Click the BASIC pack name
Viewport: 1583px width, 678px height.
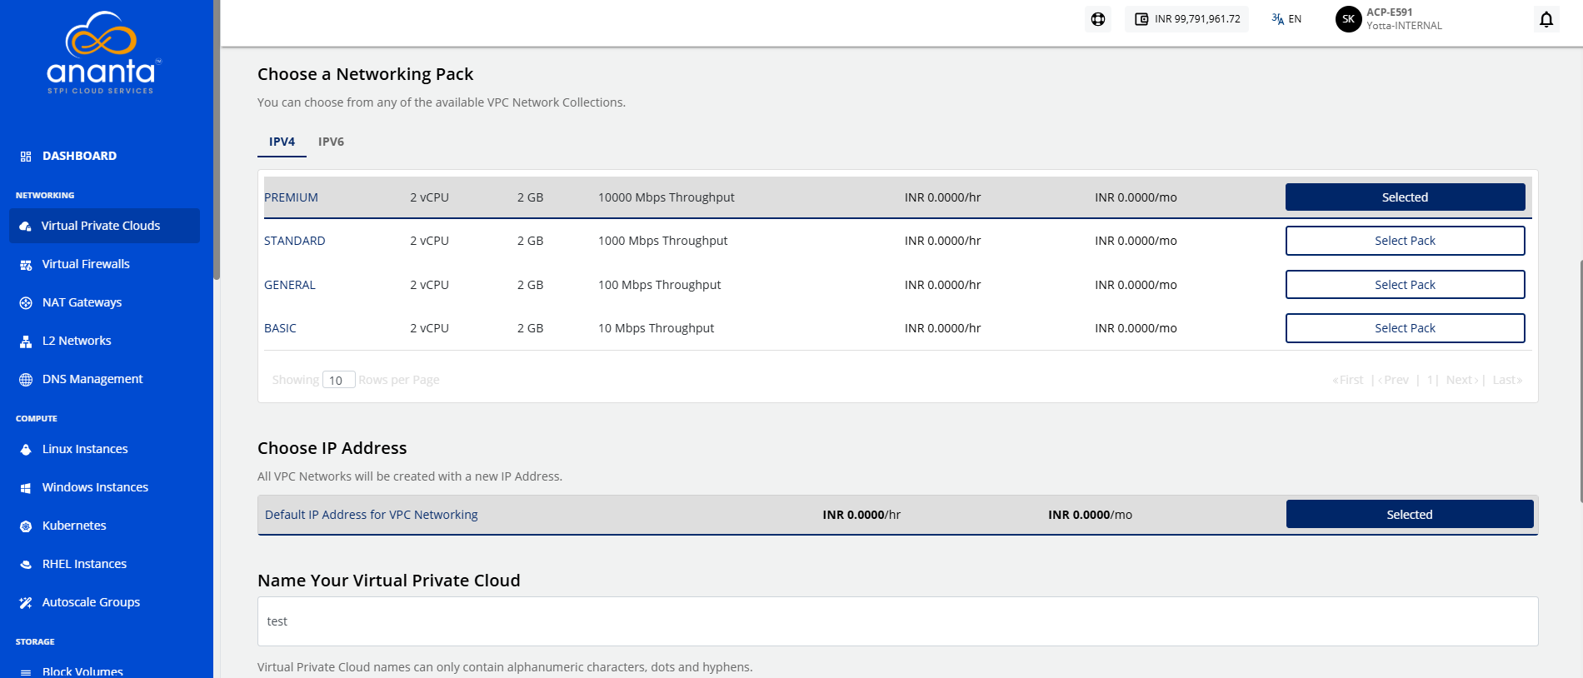280,328
